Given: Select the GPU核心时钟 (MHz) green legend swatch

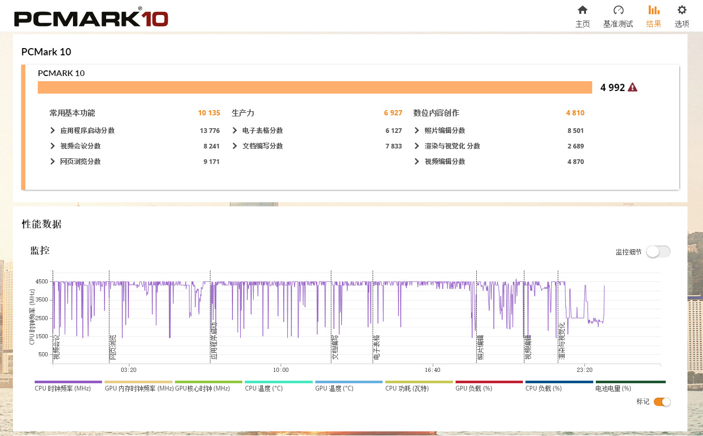Looking at the screenshot, I should (209, 382).
